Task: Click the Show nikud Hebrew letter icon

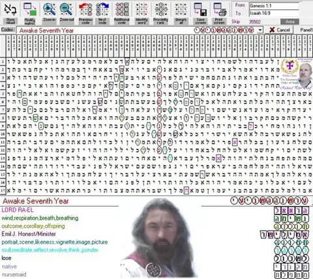Action: [10, 10]
